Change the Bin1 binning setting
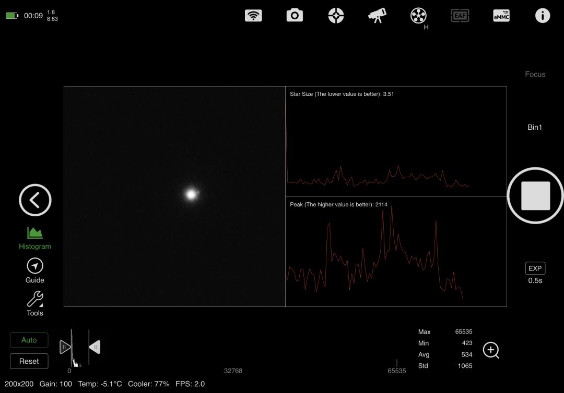The image size is (564, 393). (x=535, y=127)
